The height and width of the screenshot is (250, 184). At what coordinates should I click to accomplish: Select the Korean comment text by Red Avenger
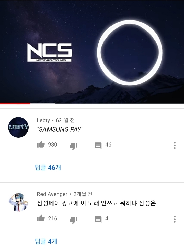(x=96, y=203)
